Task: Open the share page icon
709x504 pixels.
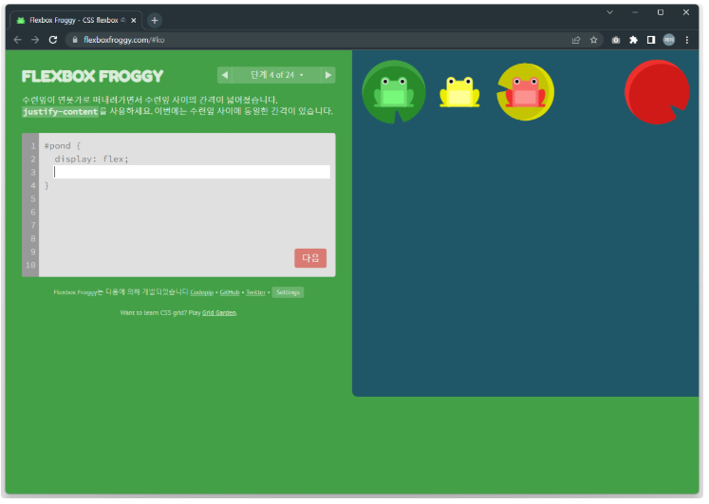Action: pos(576,40)
